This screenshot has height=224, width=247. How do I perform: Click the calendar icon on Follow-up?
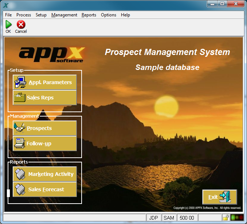tap(20, 143)
